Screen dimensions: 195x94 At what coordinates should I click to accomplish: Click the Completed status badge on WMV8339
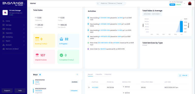74,91
